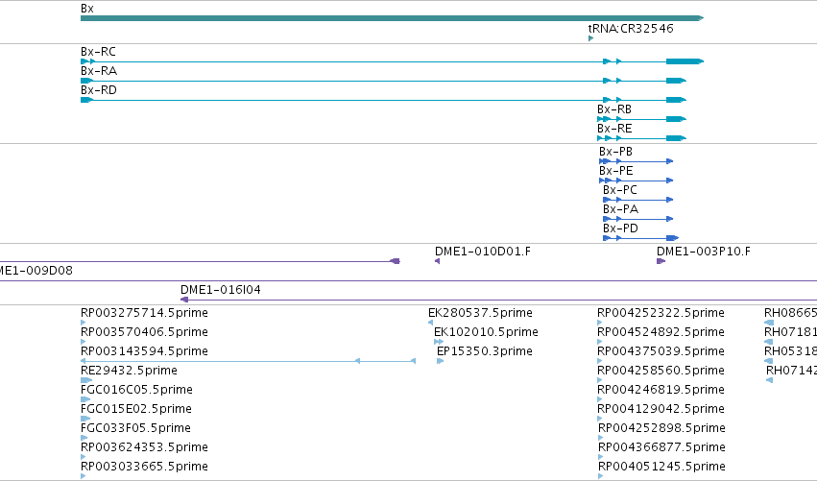
Task: Click the EK102010.5prime arrow marker
Action: (439, 342)
